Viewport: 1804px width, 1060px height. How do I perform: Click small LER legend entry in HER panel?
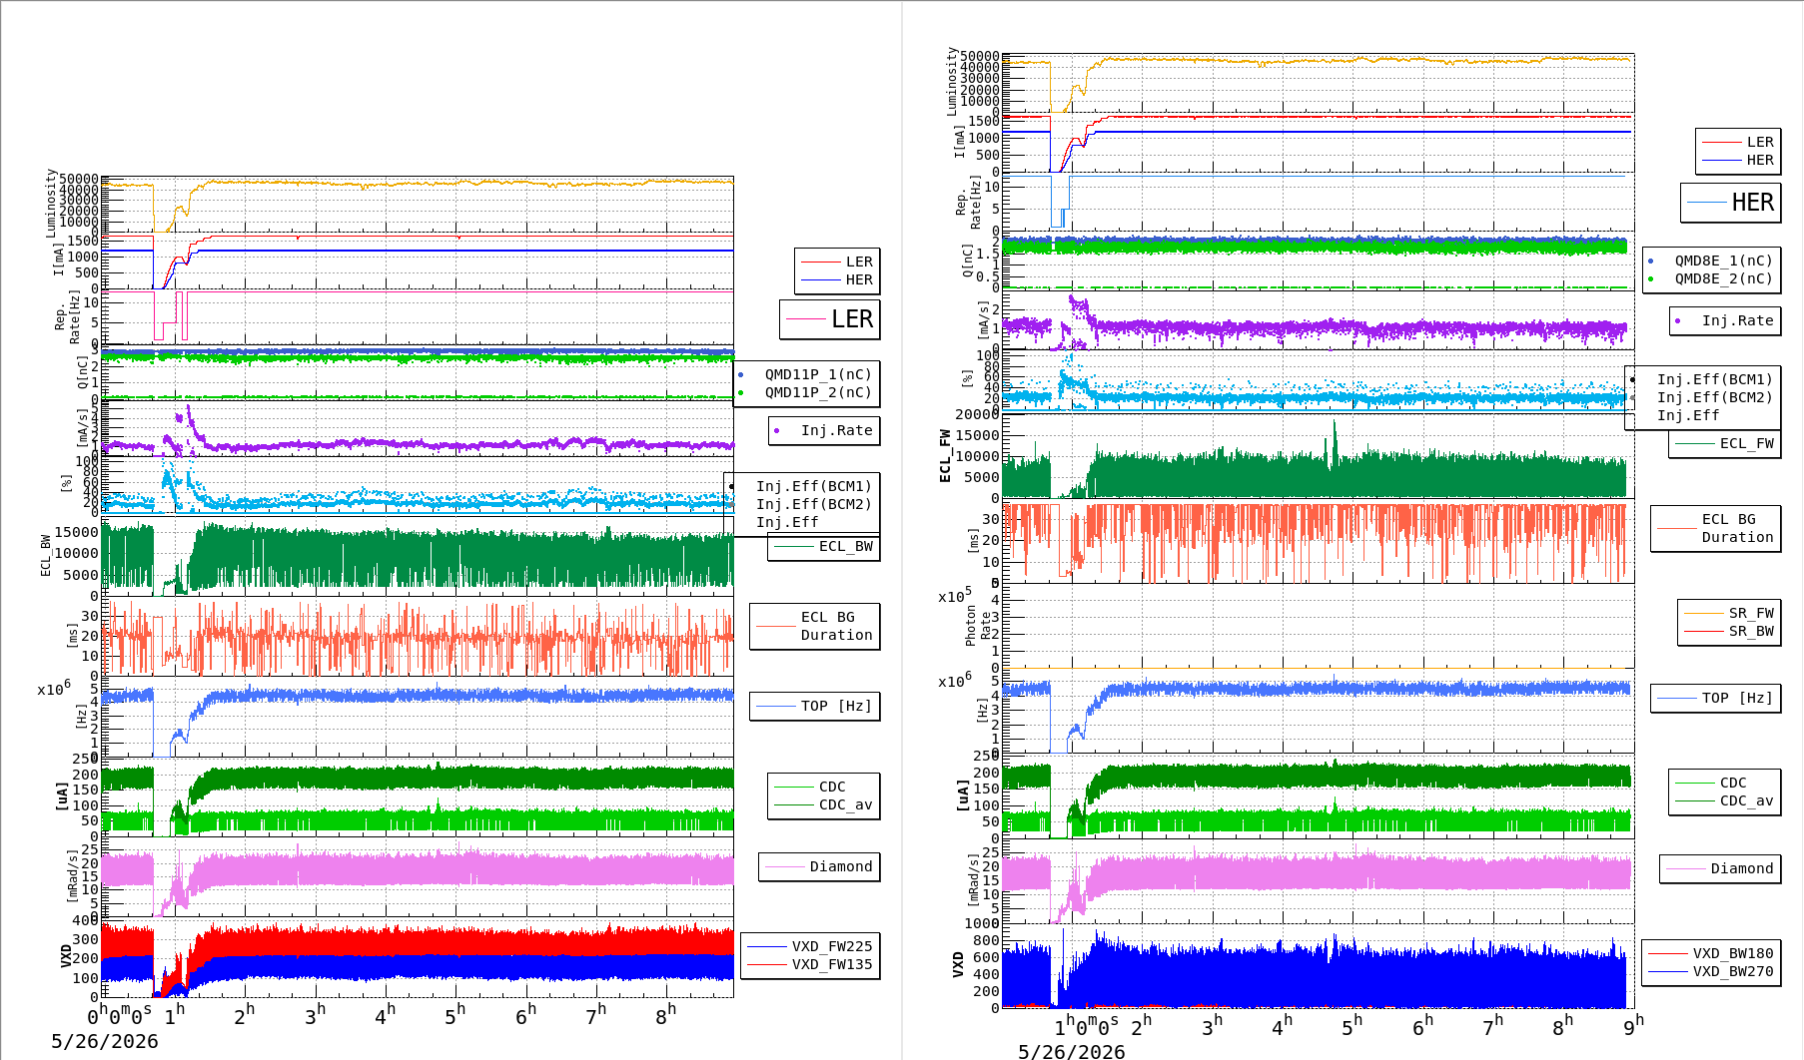pos(1760,142)
